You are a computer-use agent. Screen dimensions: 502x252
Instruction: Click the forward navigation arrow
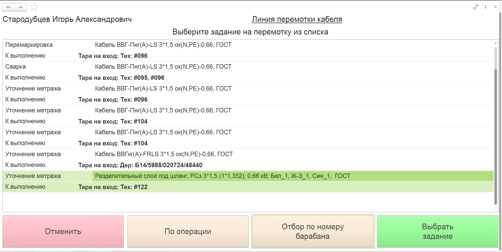coord(21,7)
